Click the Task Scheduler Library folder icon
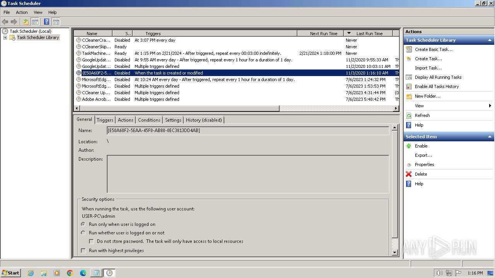The image size is (495, 278). click(x=12, y=37)
